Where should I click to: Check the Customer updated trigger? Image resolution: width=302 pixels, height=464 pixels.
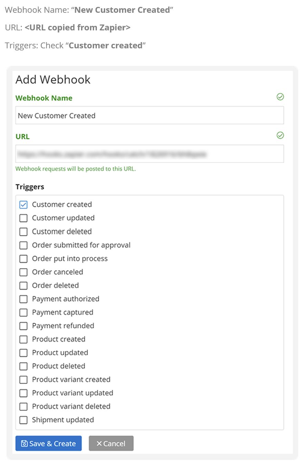point(23,218)
